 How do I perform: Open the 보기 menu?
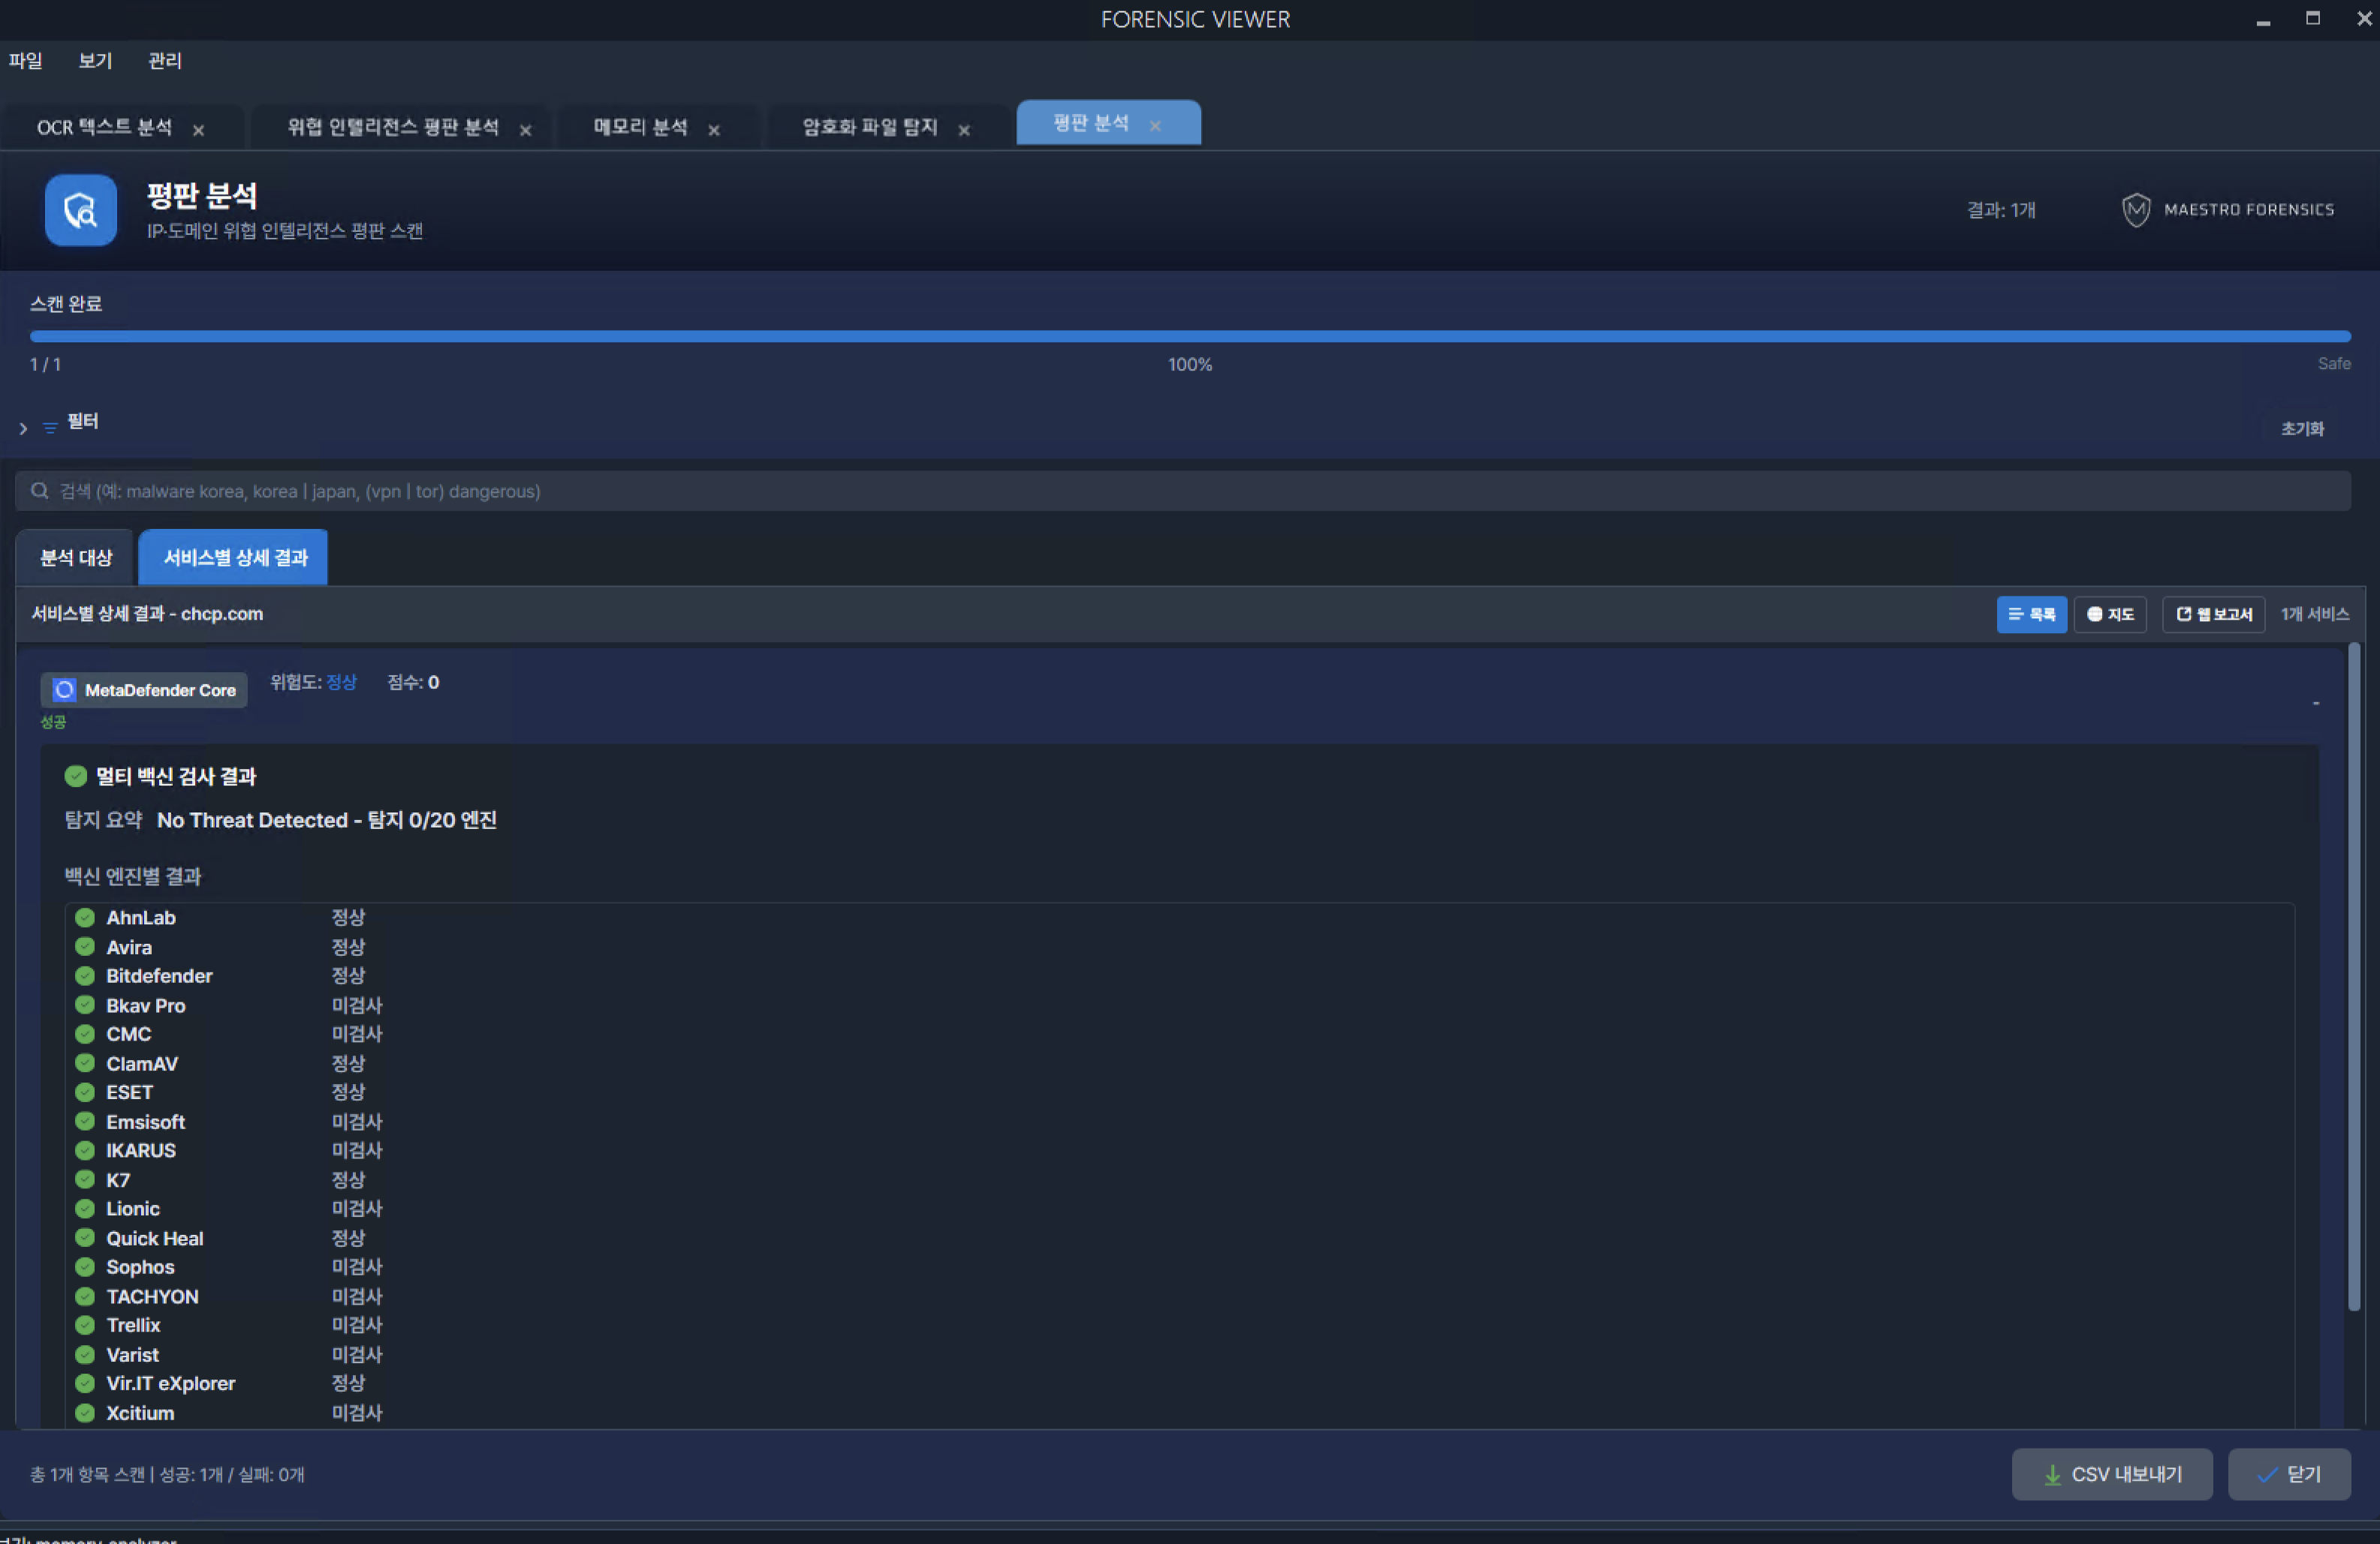click(x=95, y=61)
